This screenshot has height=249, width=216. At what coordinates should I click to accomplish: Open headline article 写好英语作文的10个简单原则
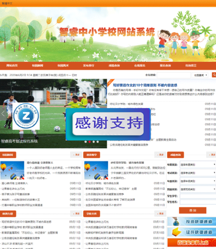[x=145, y=85]
